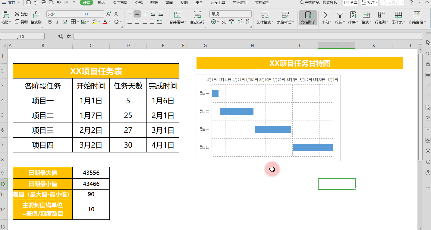The image size is (431, 230).
Task: Switch to the 数据 (Data) tab
Action: [x=154, y=3]
